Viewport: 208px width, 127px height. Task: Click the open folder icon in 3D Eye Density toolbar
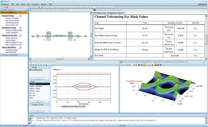(x=136, y=65)
